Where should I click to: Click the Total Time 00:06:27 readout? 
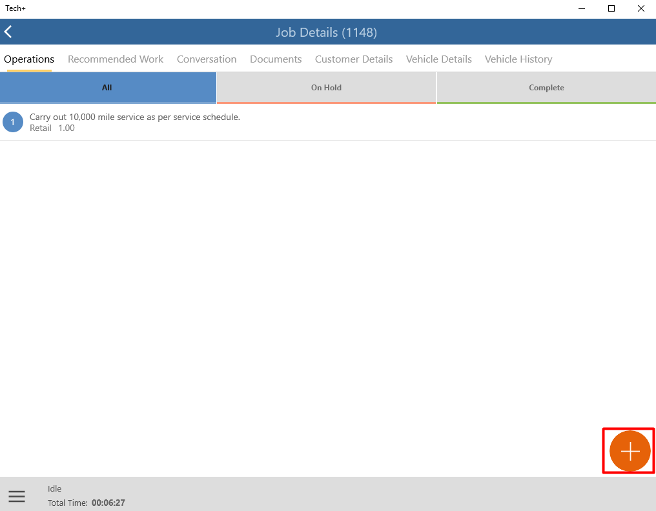[86, 503]
